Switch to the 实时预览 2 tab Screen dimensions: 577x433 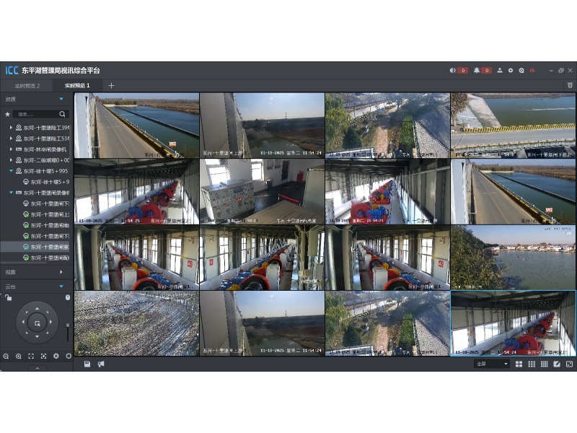pyautogui.click(x=27, y=85)
